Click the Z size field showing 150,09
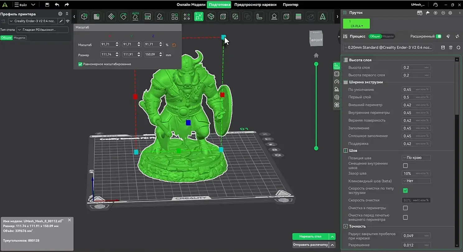The width and height of the screenshot is (463, 252). click(x=154, y=54)
